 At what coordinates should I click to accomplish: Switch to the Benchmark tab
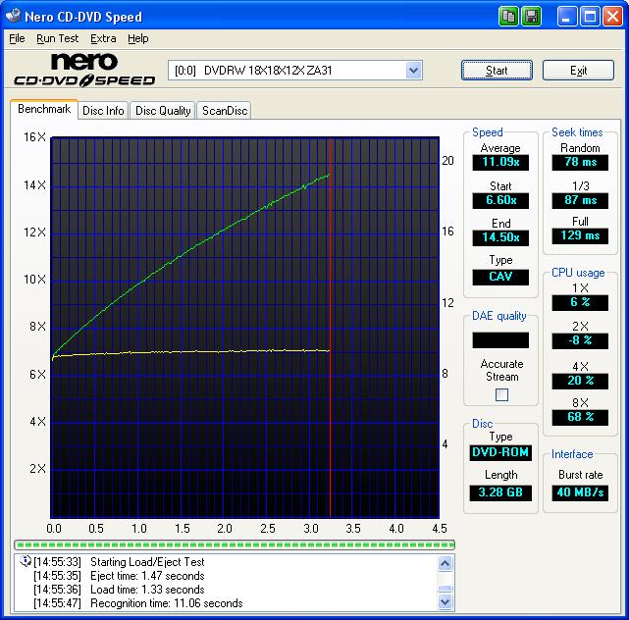click(x=44, y=109)
